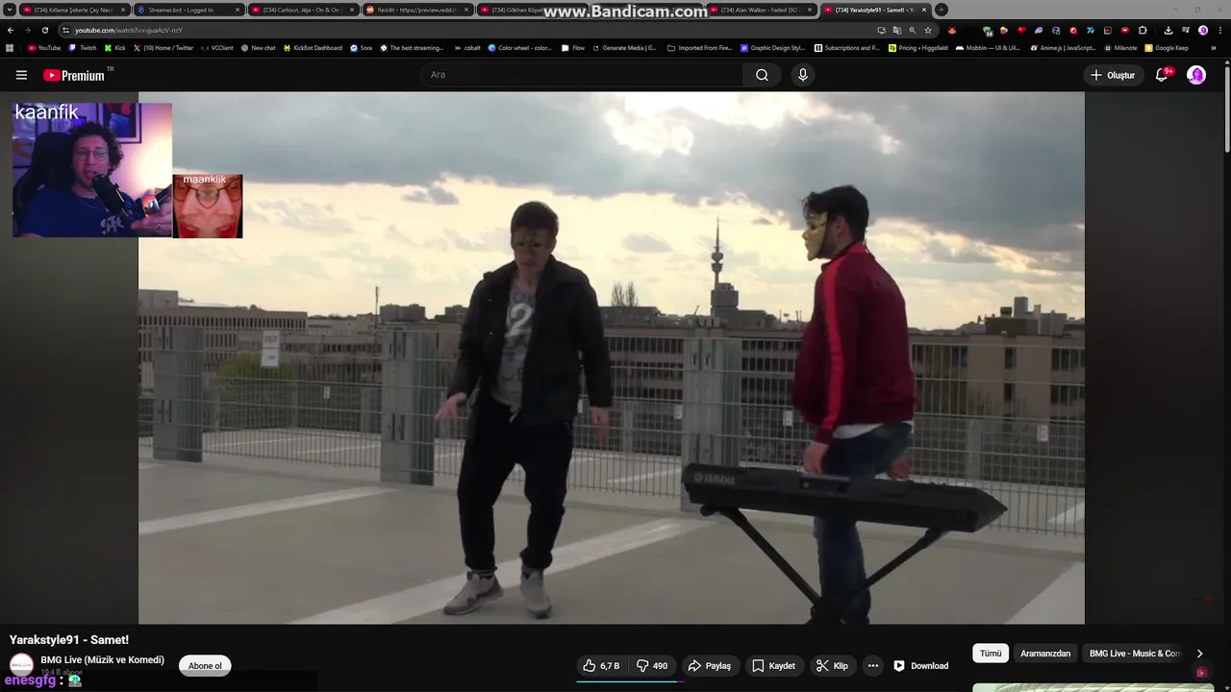1231x692 pixels.
Task: Go to YouTube Premium home logo
Action: pos(75,75)
